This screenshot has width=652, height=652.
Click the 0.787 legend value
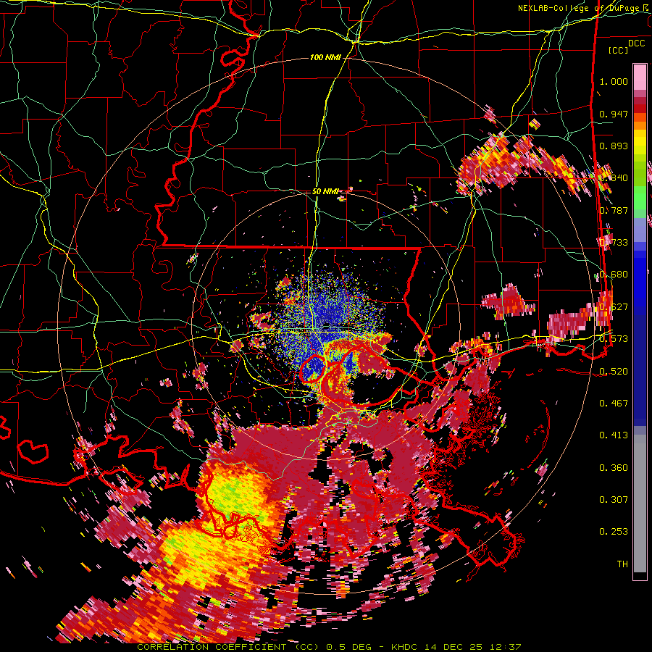click(614, 210)
